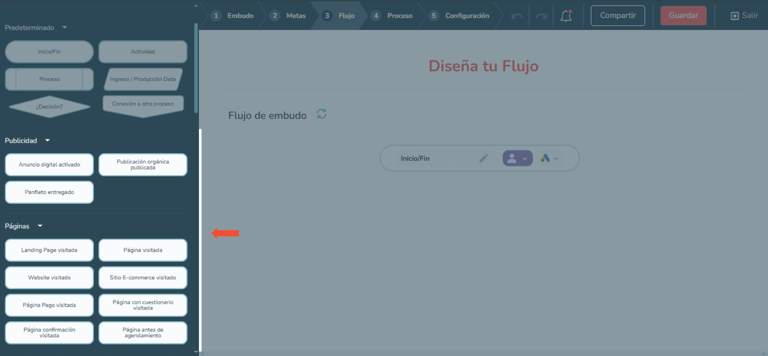Go to step 4 Proceso
The height and width of the screenshot is (356, 768).
point(391,16)
